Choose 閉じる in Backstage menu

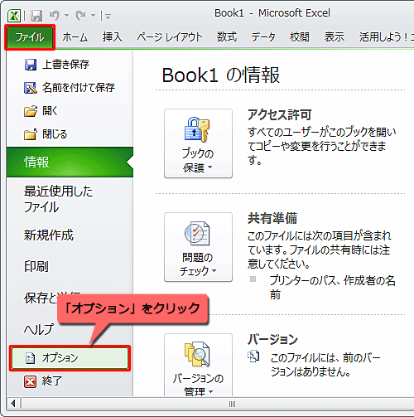pyautogui.click(x=55, y=134)
